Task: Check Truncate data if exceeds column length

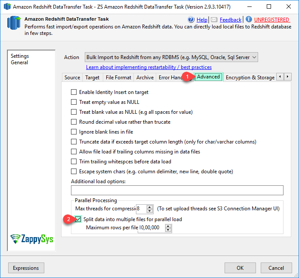Action: (x=74, y=142)
